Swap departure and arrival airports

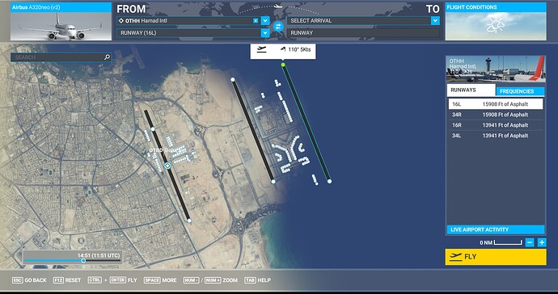[x=278, y=27]
